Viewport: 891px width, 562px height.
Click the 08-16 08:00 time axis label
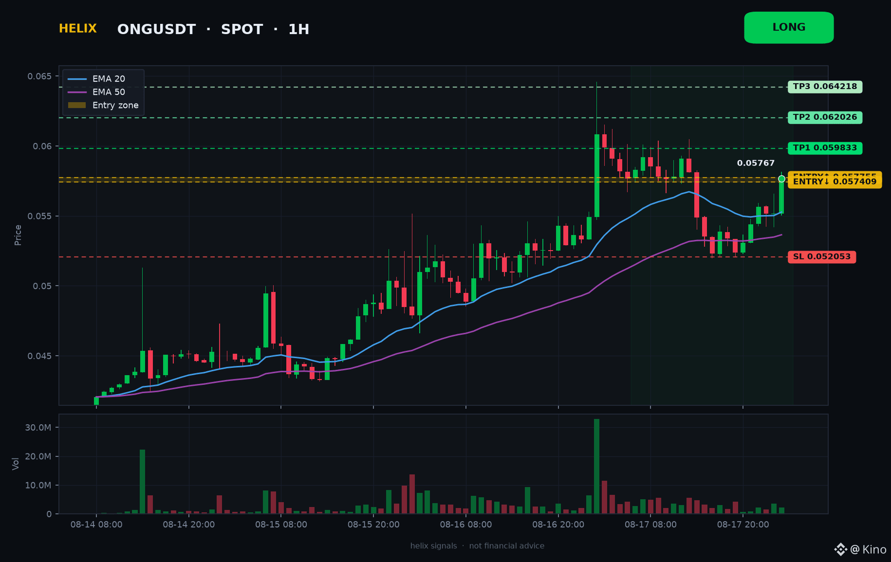pyautogui.click(x=466, y=525)
